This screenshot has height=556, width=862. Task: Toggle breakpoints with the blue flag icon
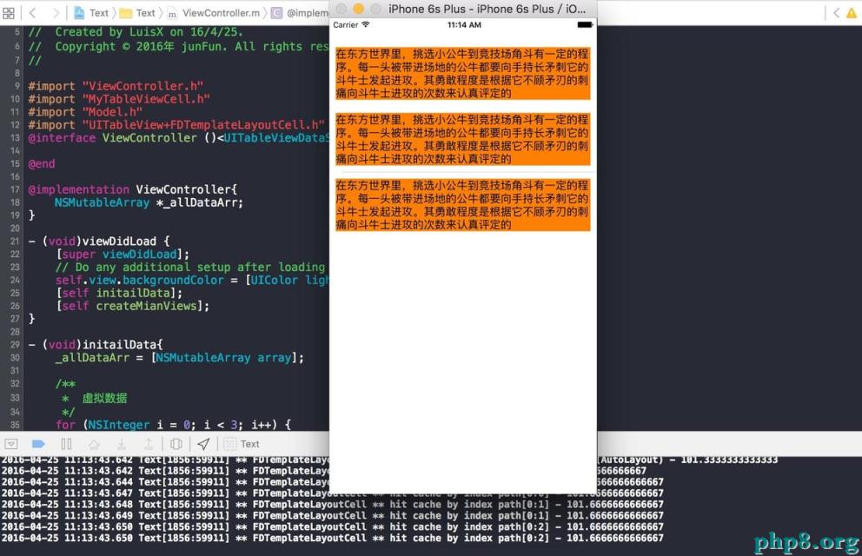coord(38,444)
